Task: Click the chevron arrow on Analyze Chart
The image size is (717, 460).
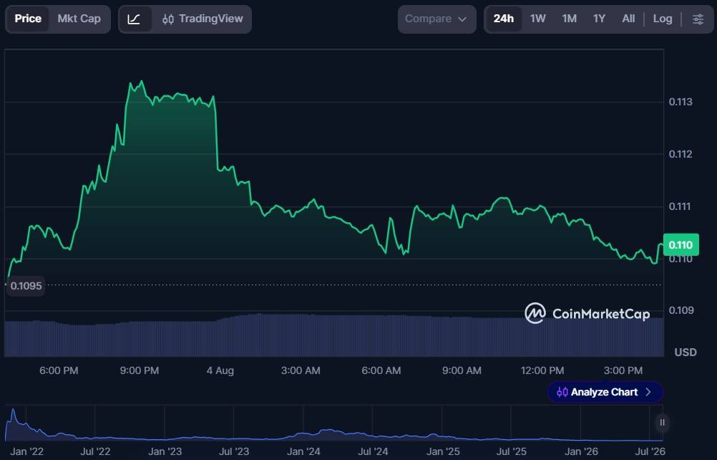Action: click(x=648, y=392)
